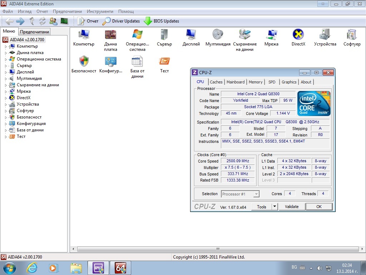This screenshot has width=366, height=275.
Task: Open the Tools dropdown arrow in CPU-Z
Action: [x=275, y=207]
